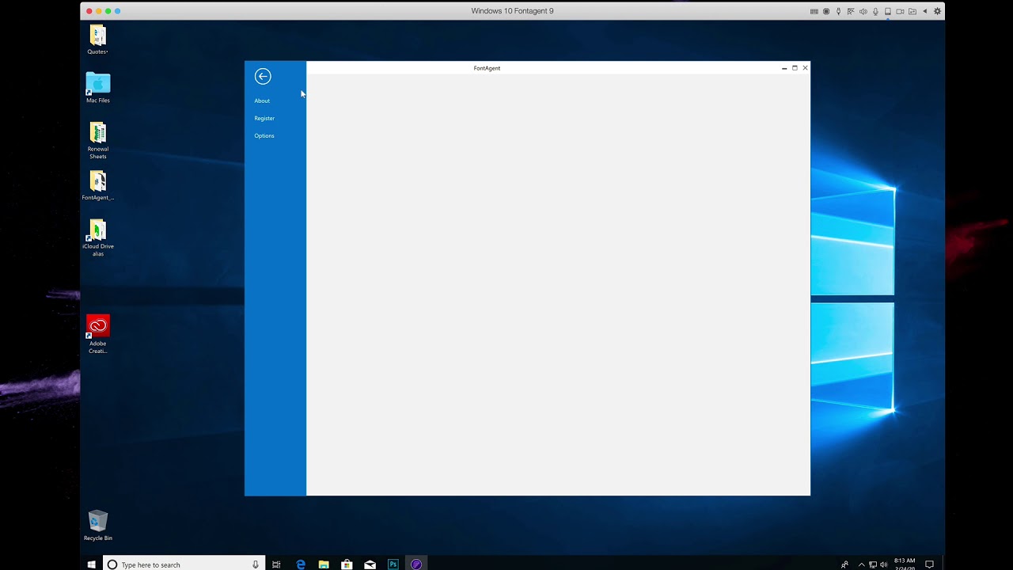Open VM configuration gear icon
The image size is (1013, 570).
tap(938, 11)
